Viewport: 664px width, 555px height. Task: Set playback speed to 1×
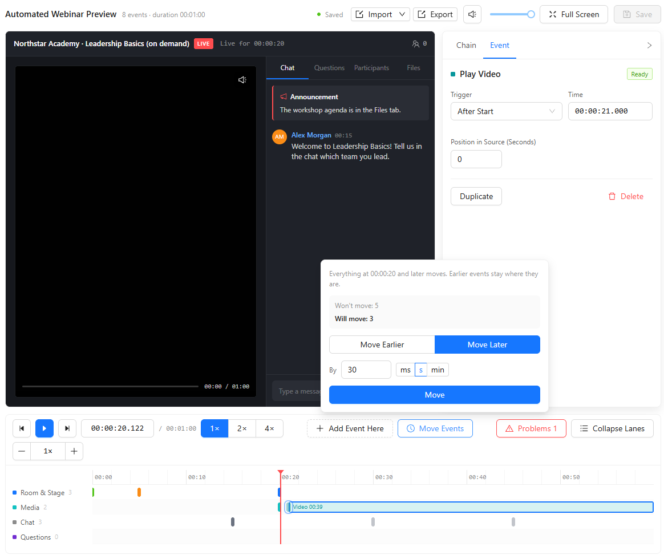[214, 428]
